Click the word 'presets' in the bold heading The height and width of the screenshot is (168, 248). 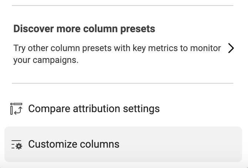138,29
